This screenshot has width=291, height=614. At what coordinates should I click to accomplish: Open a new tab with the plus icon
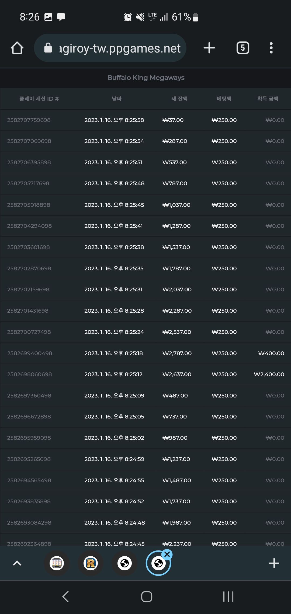[209, 48]
